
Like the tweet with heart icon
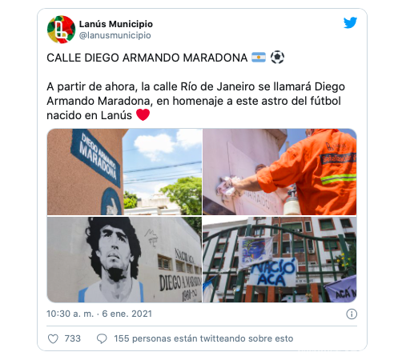[53, 338]
